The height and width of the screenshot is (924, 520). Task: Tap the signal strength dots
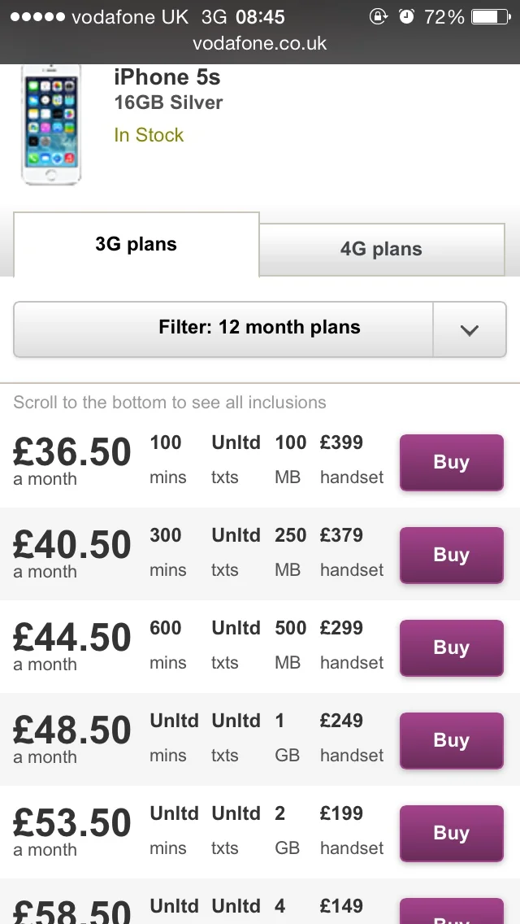tap(37, 16)
